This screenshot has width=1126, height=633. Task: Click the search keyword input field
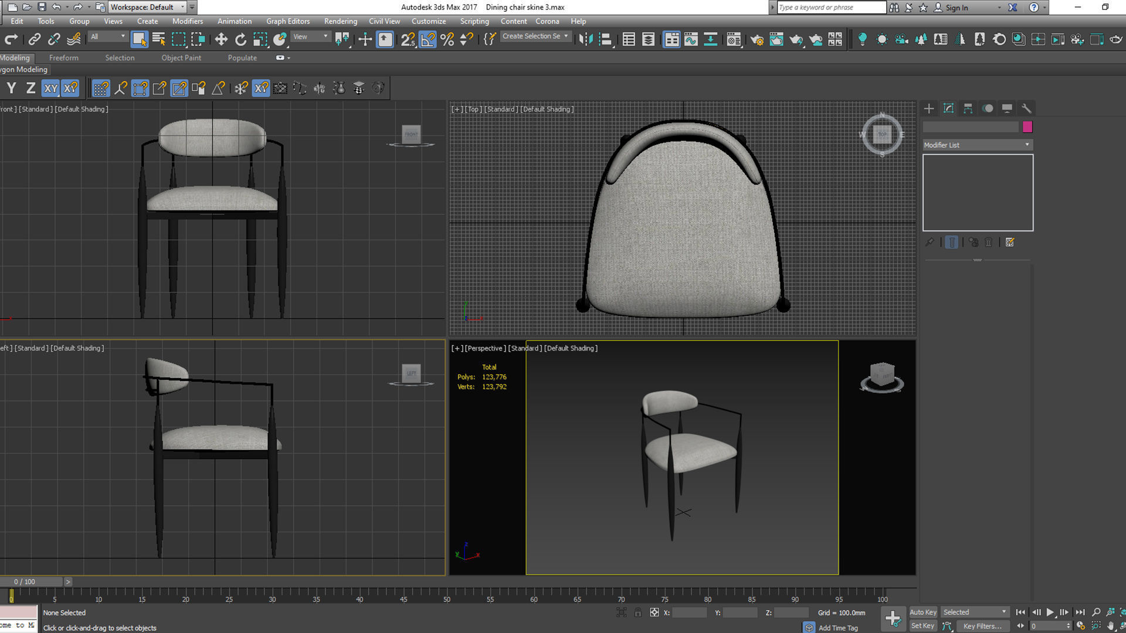click(x=832, y=7)
